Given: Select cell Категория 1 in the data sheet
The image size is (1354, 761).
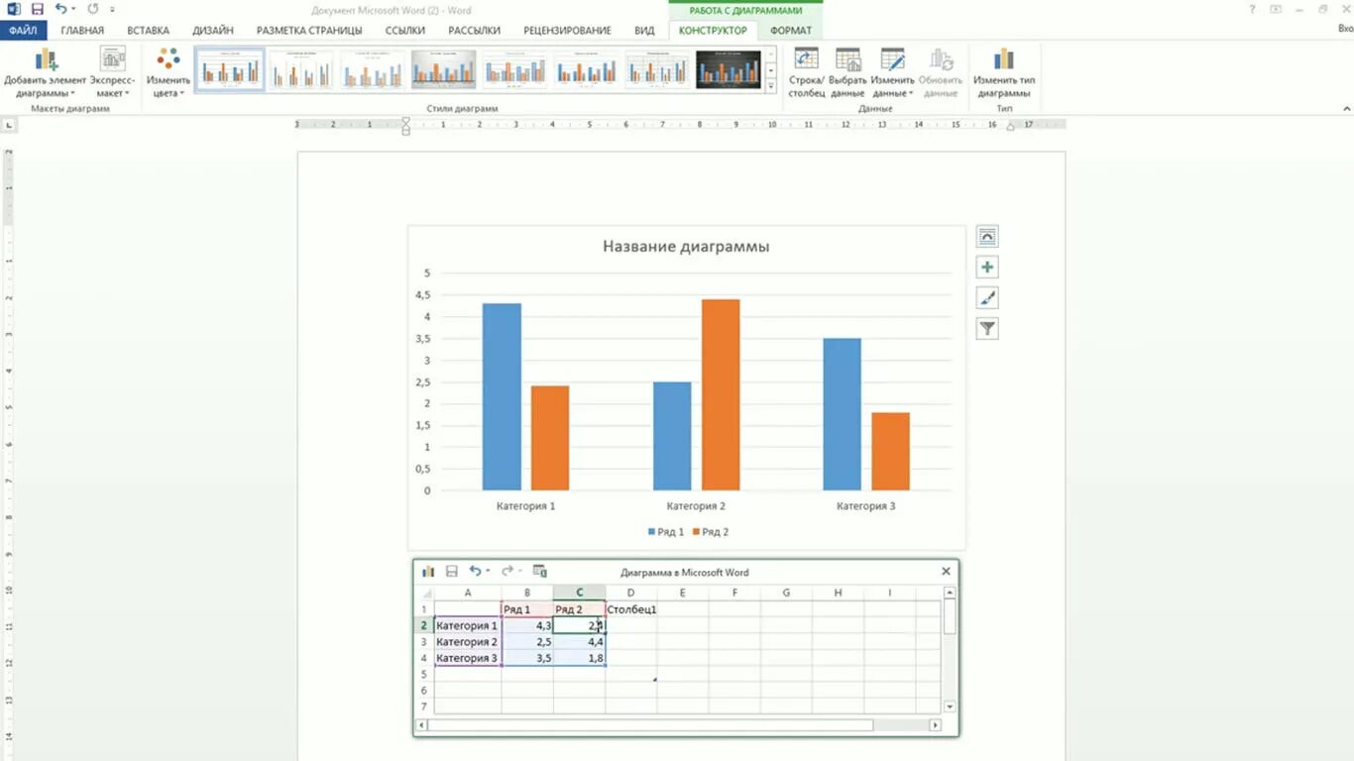Looking at the screenshot, I should pyautogui.click(x=468, y=626).
